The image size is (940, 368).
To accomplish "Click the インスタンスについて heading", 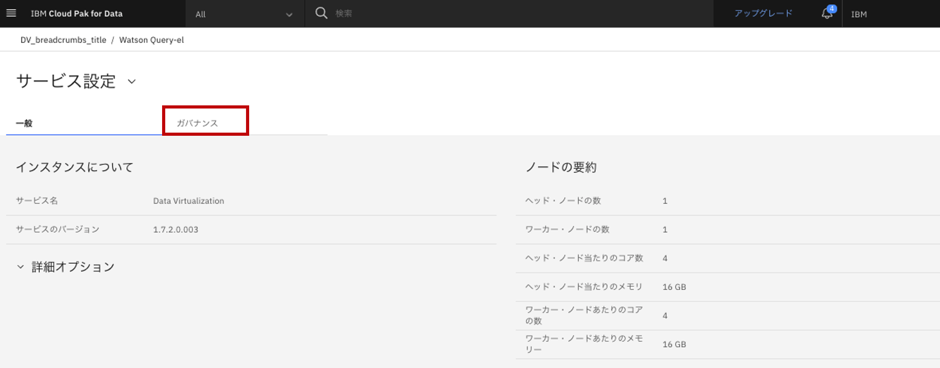I will point(74,167).
